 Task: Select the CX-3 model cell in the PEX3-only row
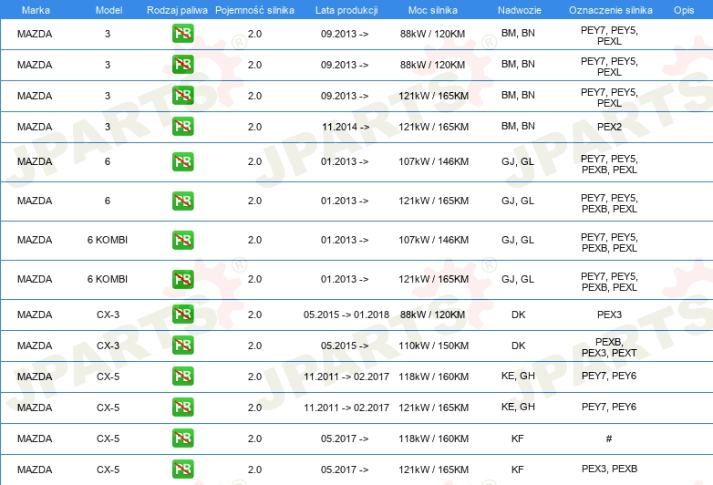click(x=108, y=315)
